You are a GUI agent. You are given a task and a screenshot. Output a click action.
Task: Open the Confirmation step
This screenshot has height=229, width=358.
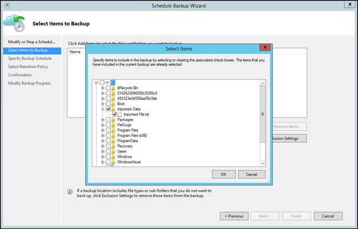(x=20, y=75)
